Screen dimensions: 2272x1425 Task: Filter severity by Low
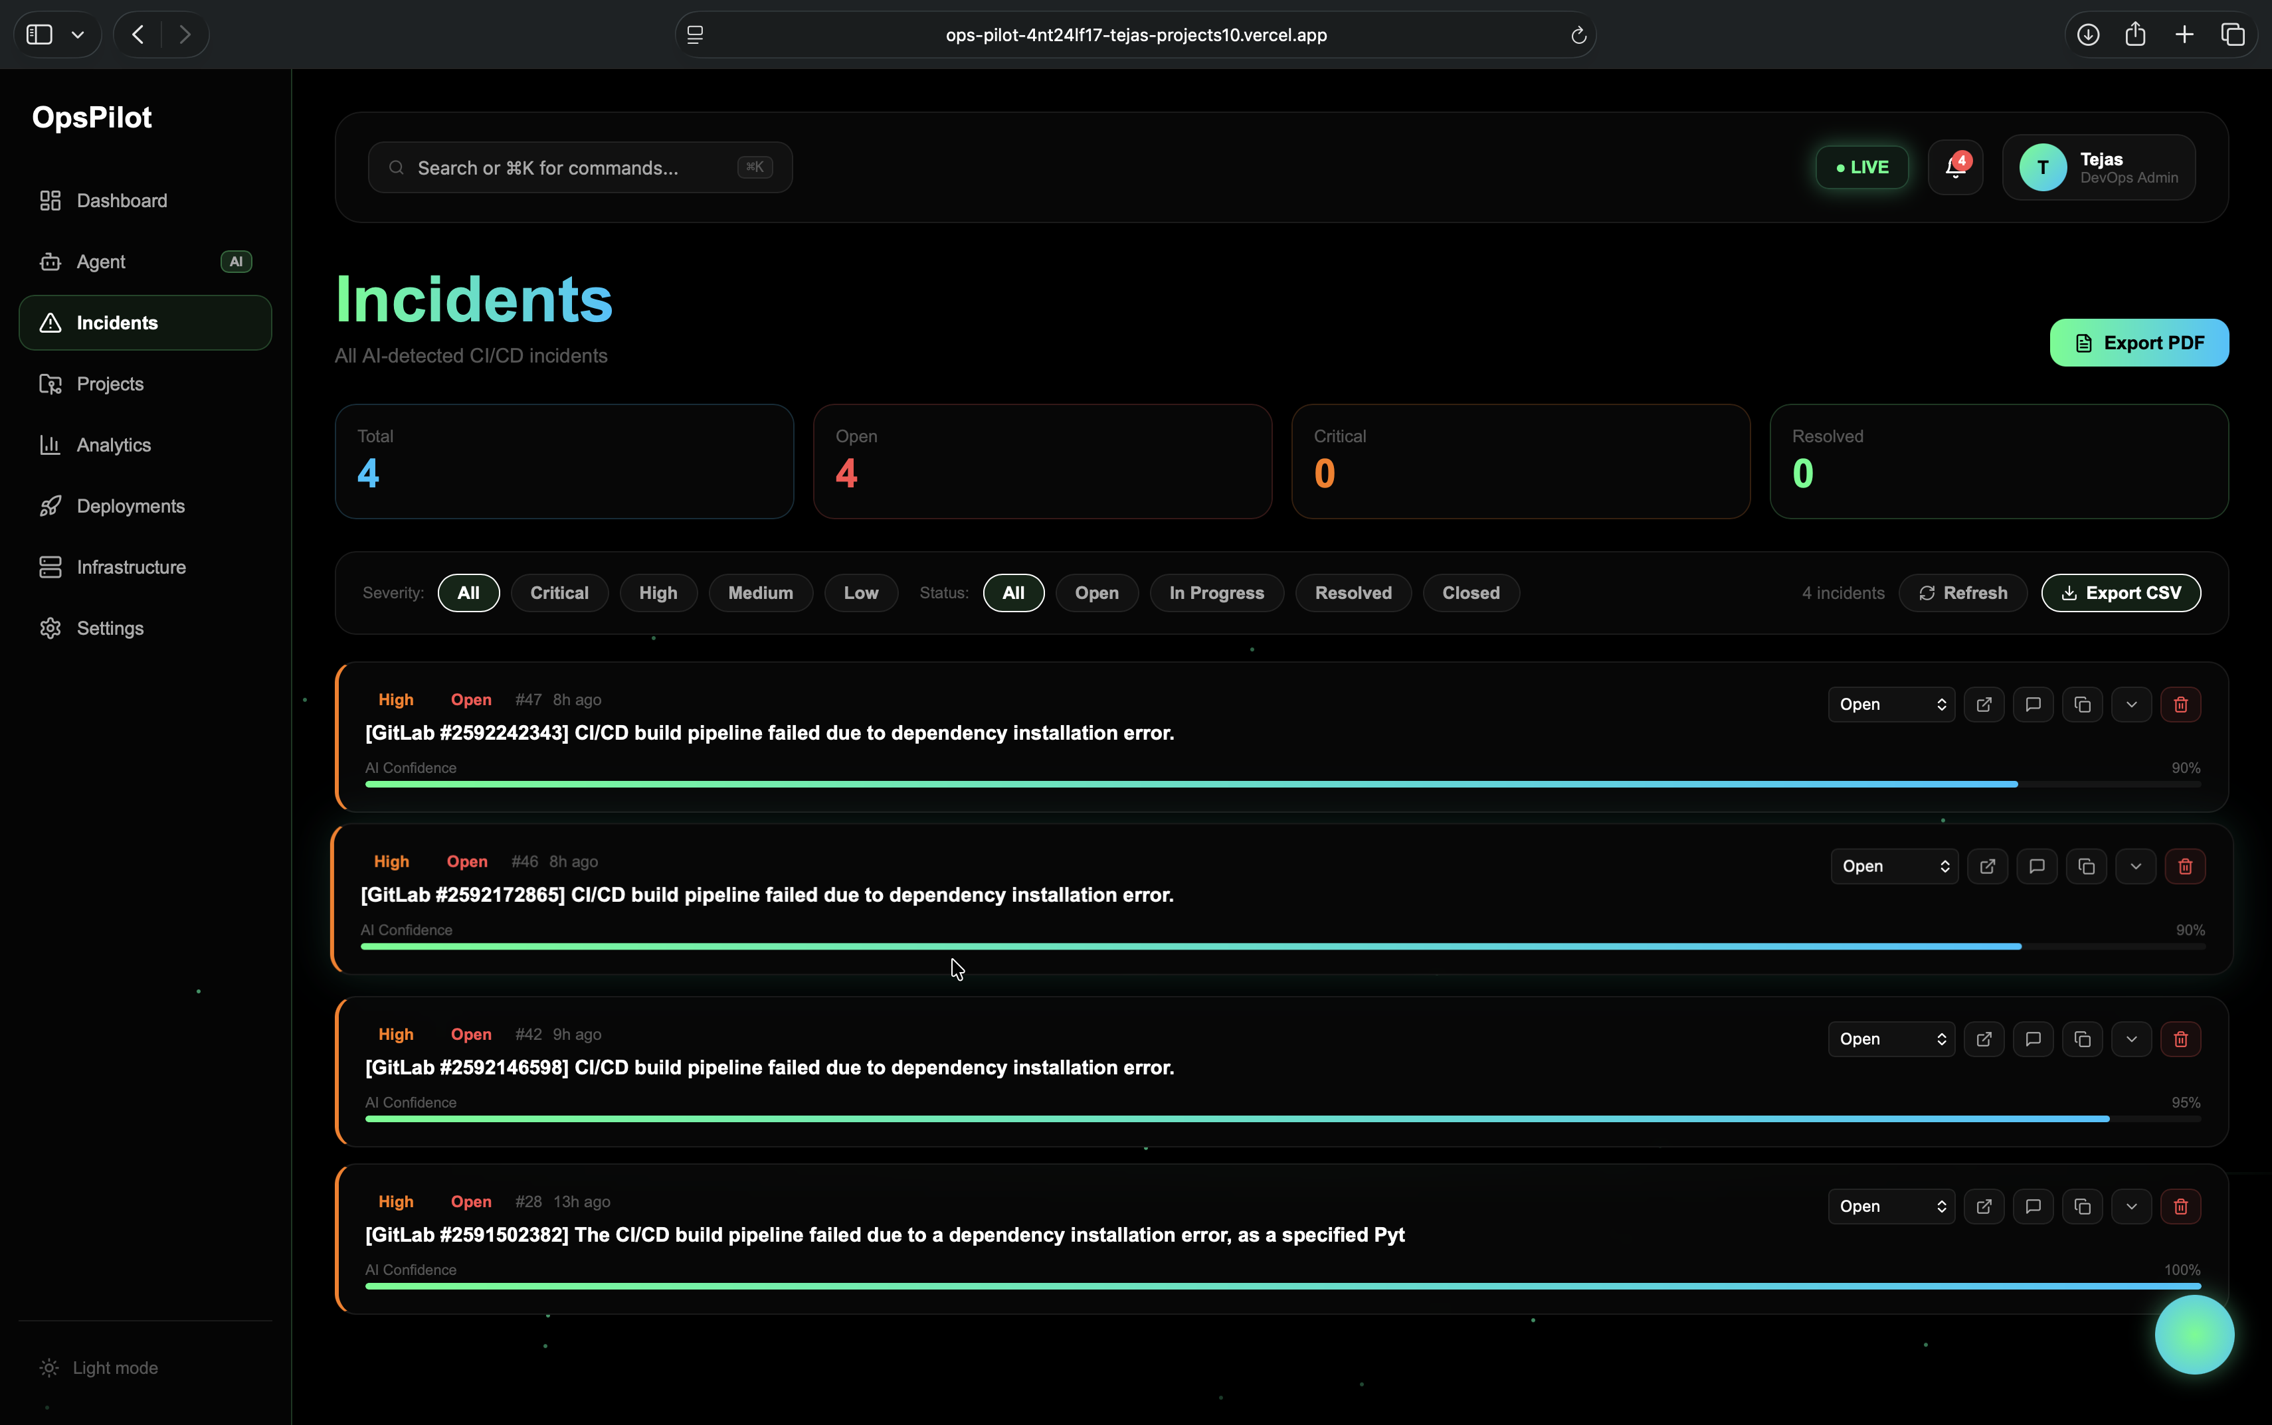coord(861,593)
